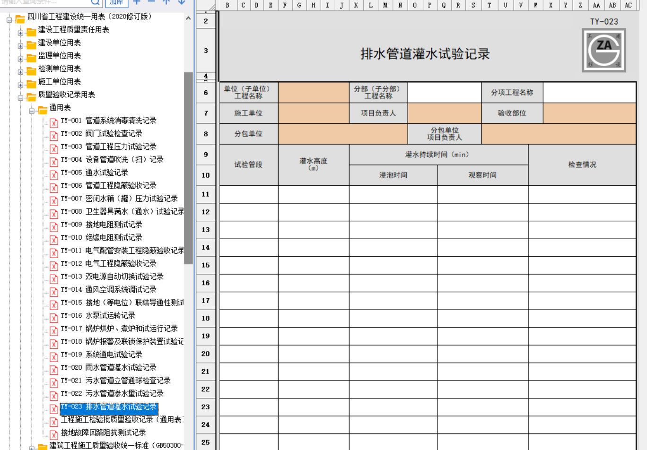Click the folder icon beside 监理单位用表
This screenshot has height=450, width=647.
pyautogui.click(x=31, y=58)
